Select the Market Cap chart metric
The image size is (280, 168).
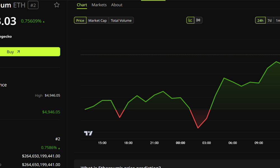coord(97,20)
